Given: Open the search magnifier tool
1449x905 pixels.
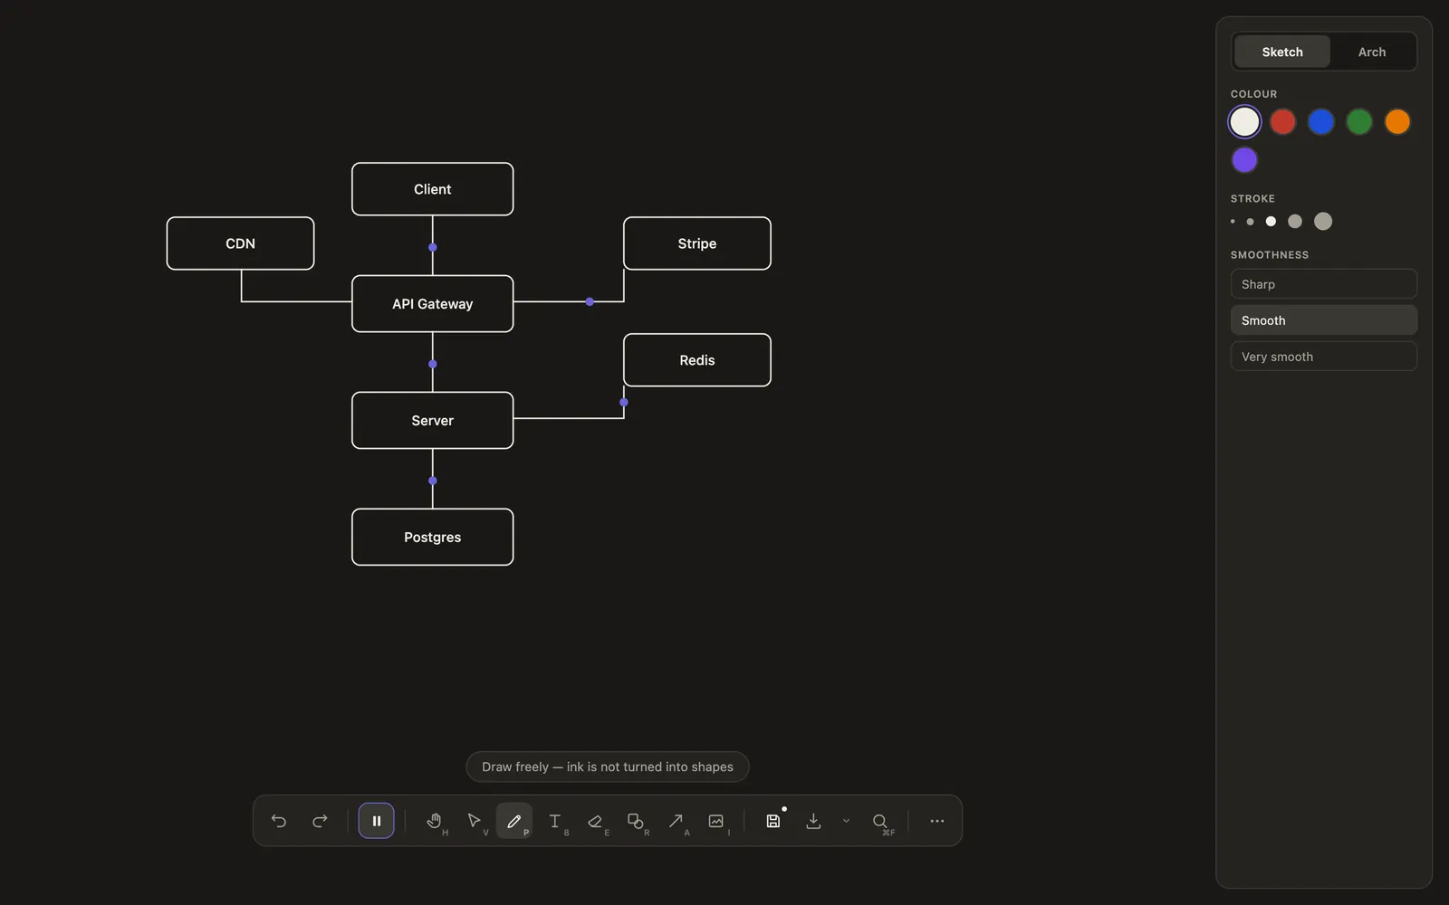Looking at the screenshot, I should [x=880, y=821].
